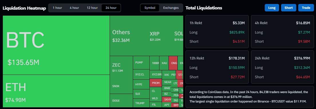Click the red ONG tile
Image resolution: width=316 pixels, height=109 pixels.
tap(173, 63)
